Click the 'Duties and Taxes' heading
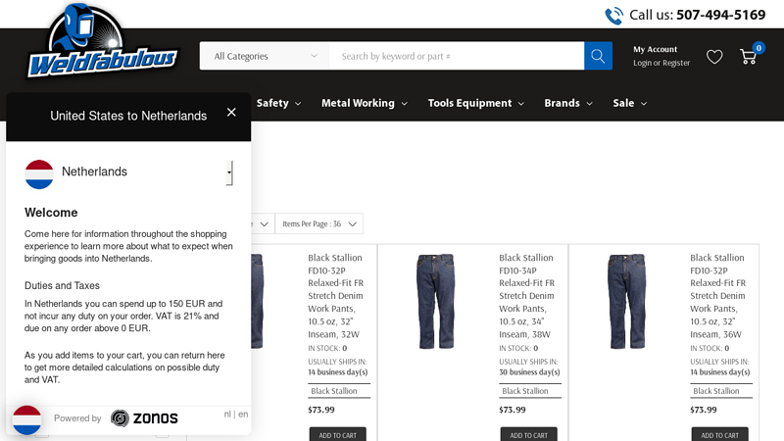This screenshot has height=441, width=784. tap(62, 285)
